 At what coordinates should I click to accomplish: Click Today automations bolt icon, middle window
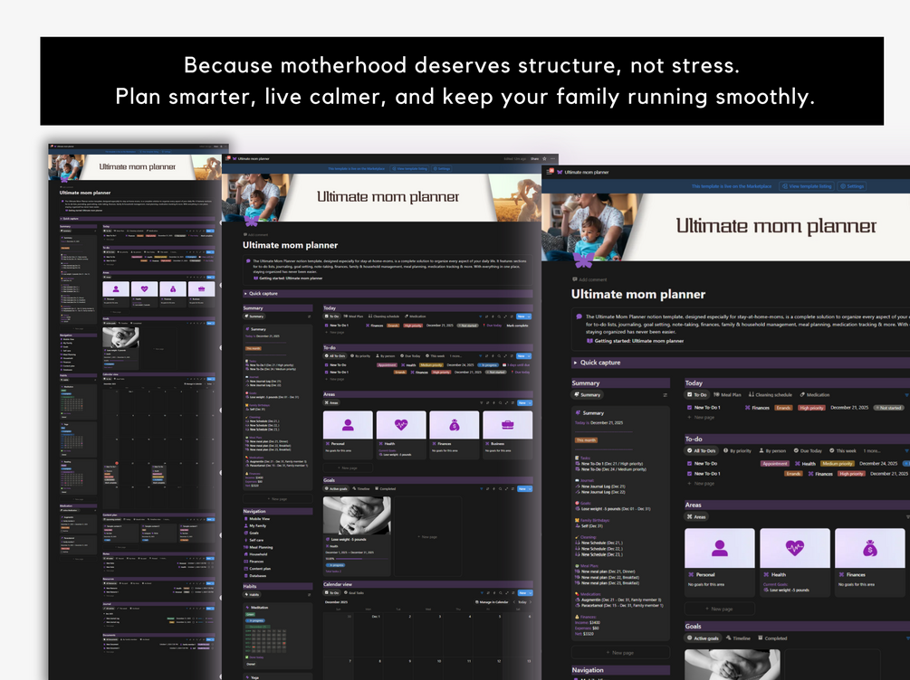click(493, 316)
